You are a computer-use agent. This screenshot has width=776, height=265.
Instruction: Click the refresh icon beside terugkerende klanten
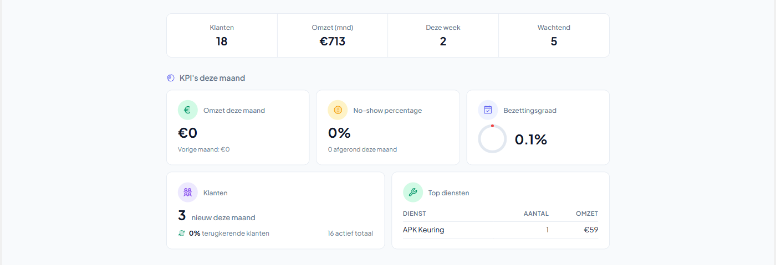[x=181, y=233]
